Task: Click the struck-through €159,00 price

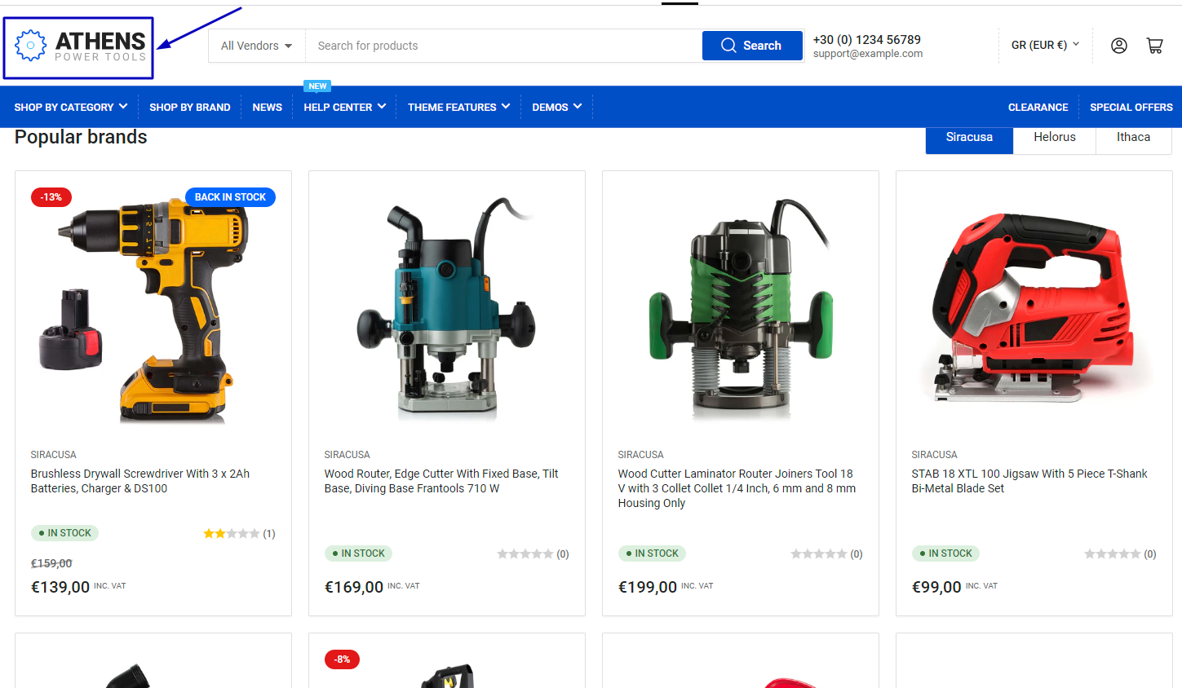Action: pyautogui.click(x=51, y=563)
